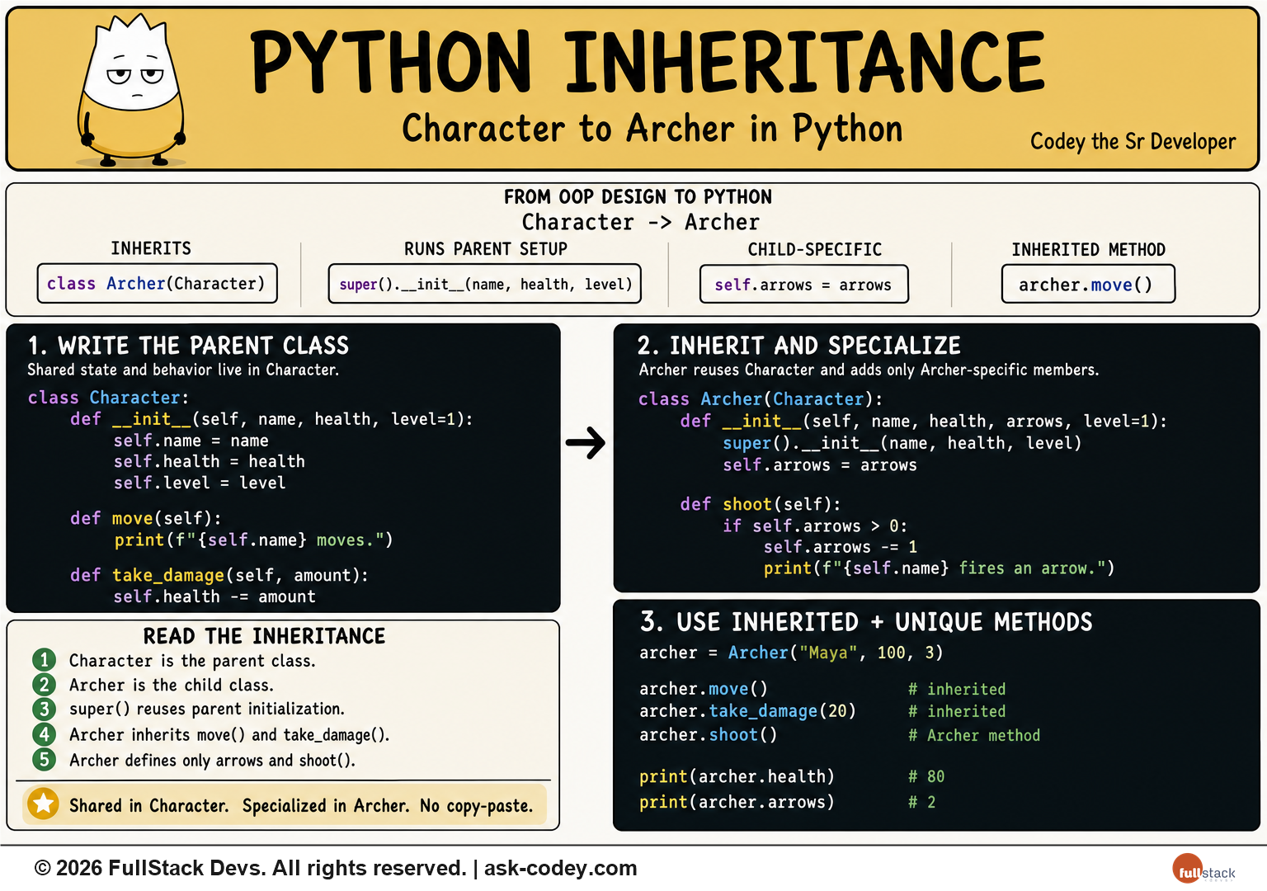Click the "3. USE INHERITED + UNIQUE METHODS" heading

[x=866, y=621]
